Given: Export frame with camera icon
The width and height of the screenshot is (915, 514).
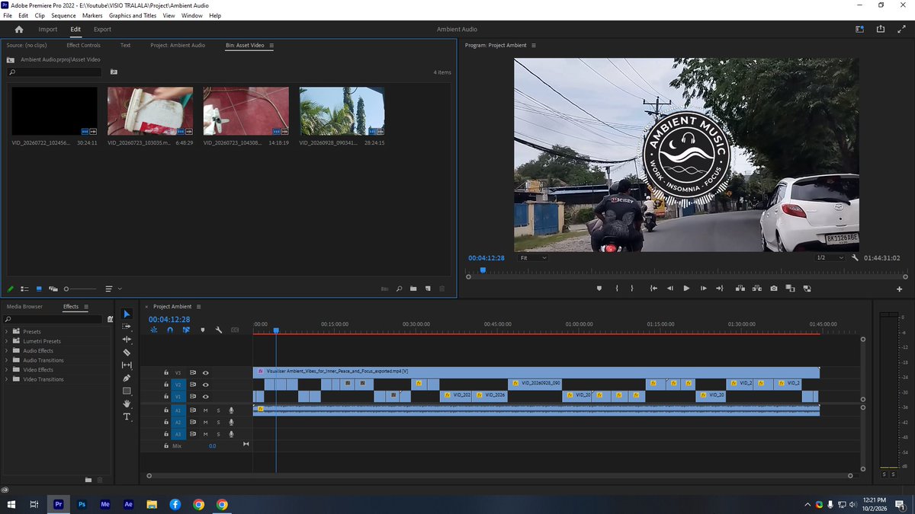Looking at the screenshot, I should (x=774, y=289).
